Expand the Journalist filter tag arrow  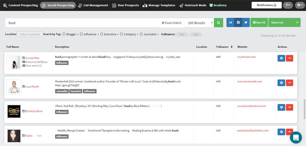click(158, 34)
